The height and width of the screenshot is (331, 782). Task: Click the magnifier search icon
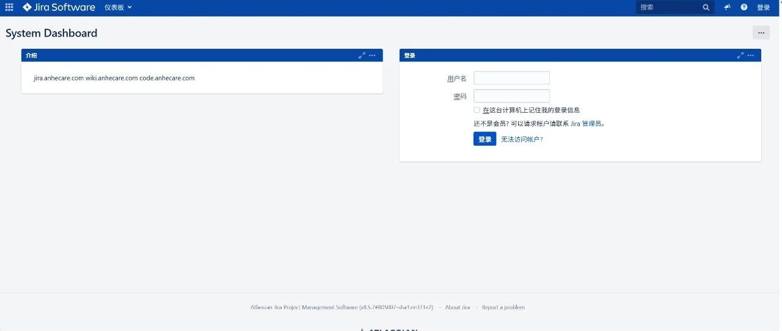(x=706, y=7)
